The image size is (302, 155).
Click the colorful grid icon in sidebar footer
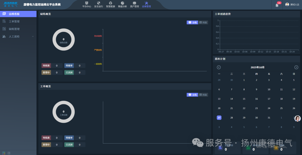4,153
